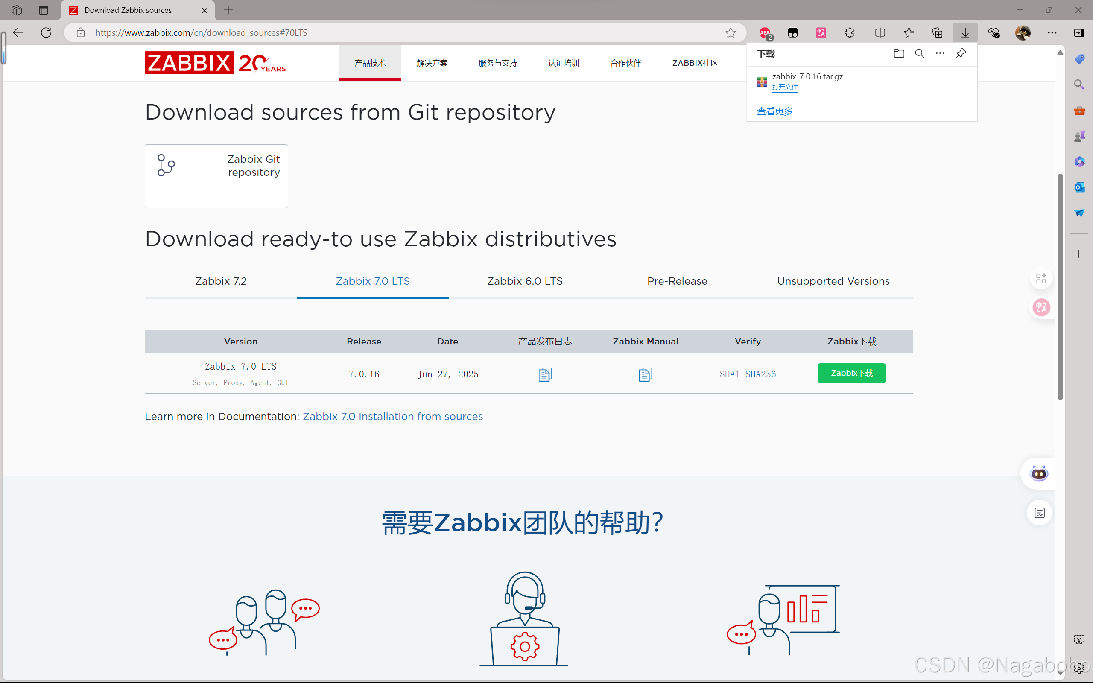Open the downloads folder icon
The width and height of the screenshot is (1093, 683).
click(x=899, y=53)
